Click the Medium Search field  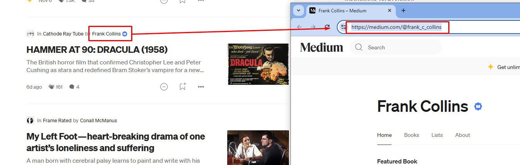click(x=395, y=47)
